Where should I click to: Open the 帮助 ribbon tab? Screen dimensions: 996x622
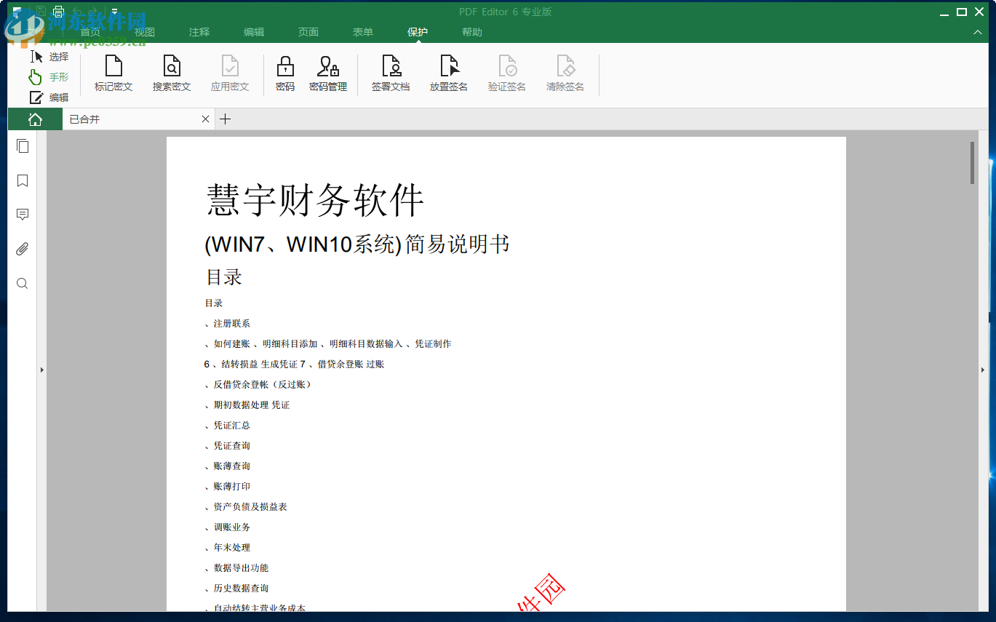pos(472,32)
